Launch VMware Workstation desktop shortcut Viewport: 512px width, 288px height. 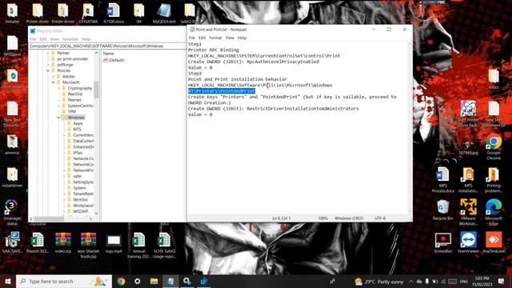tap(468, 212)
